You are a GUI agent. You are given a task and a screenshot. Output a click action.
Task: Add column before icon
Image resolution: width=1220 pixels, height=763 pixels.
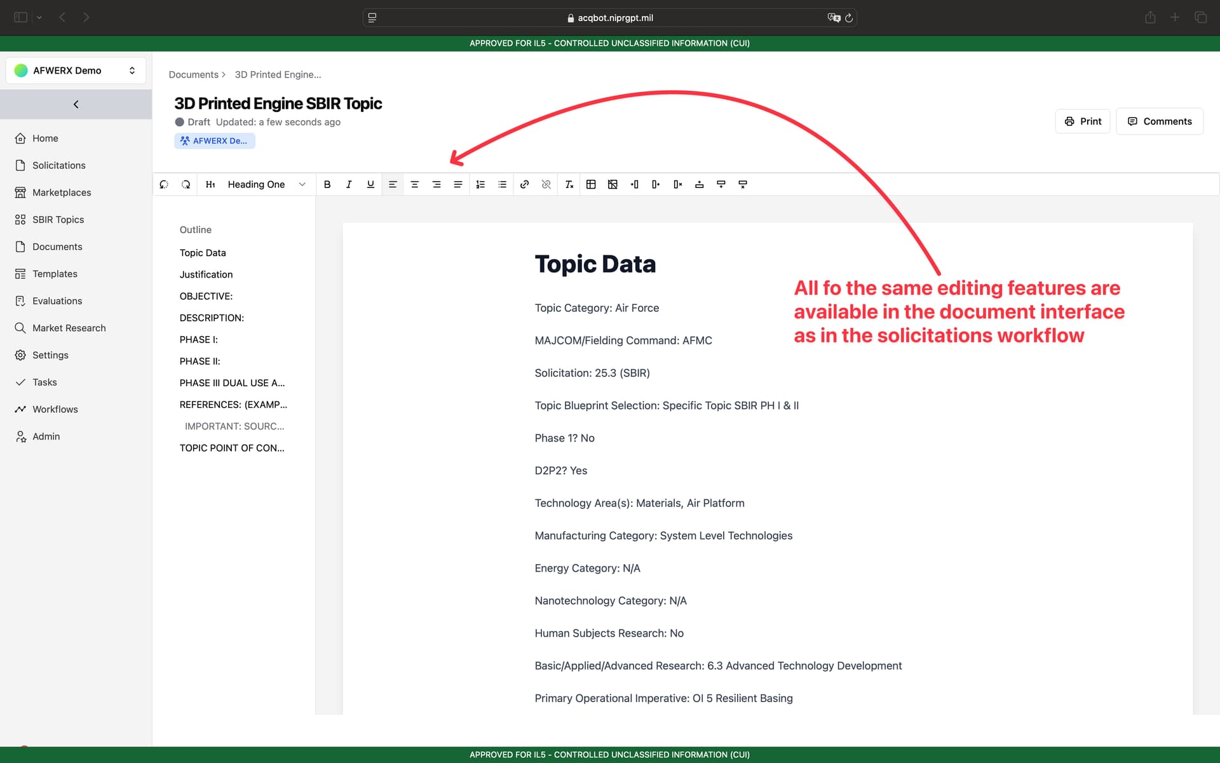point(634,184)
